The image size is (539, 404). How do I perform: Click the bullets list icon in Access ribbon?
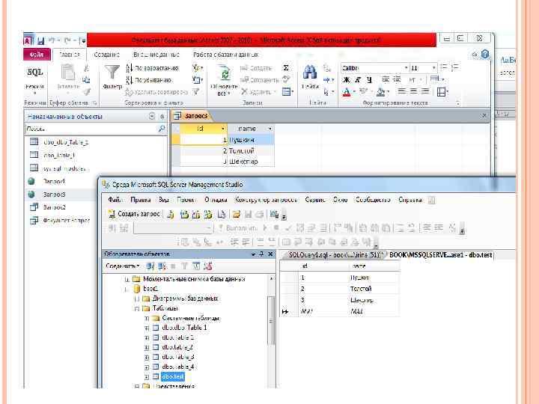444,67
